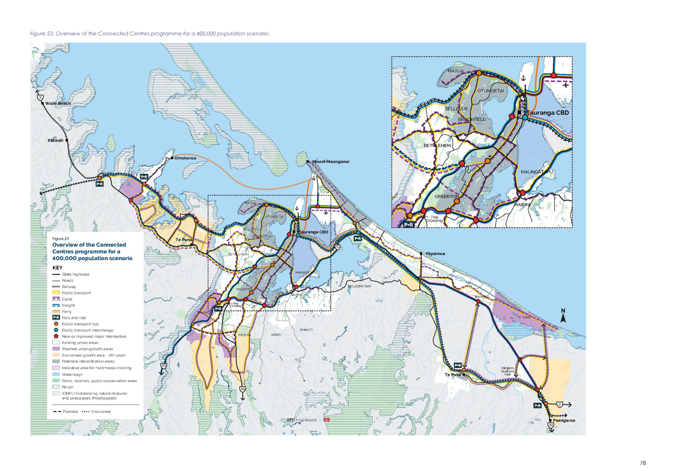Click the north arrow compass symbol
Viewport: 676px width, 471px height.
coord(563,316)
